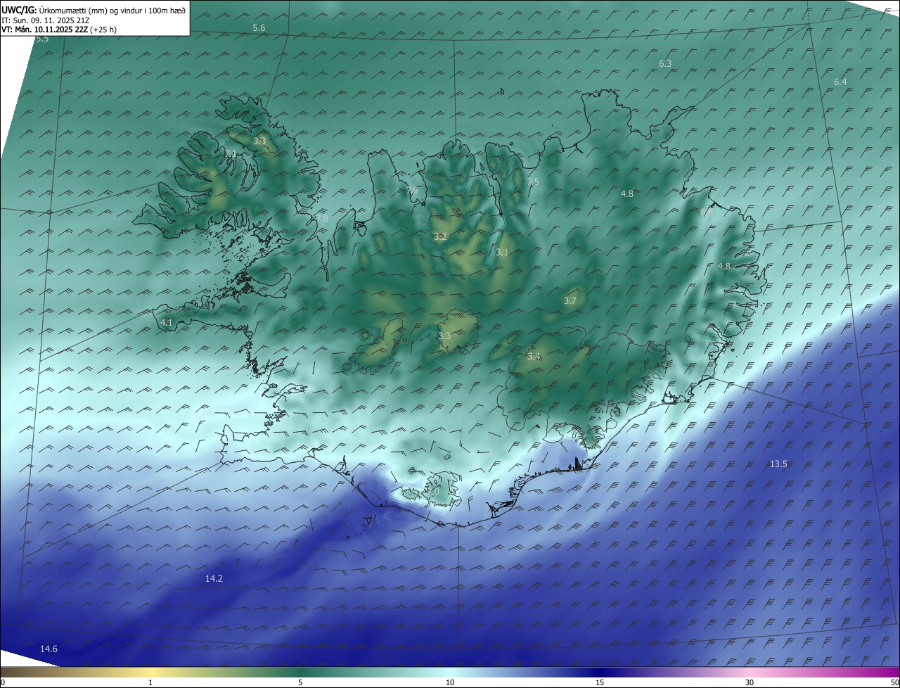Click the "0" tick label on the color scale

(x=3, y=682)
